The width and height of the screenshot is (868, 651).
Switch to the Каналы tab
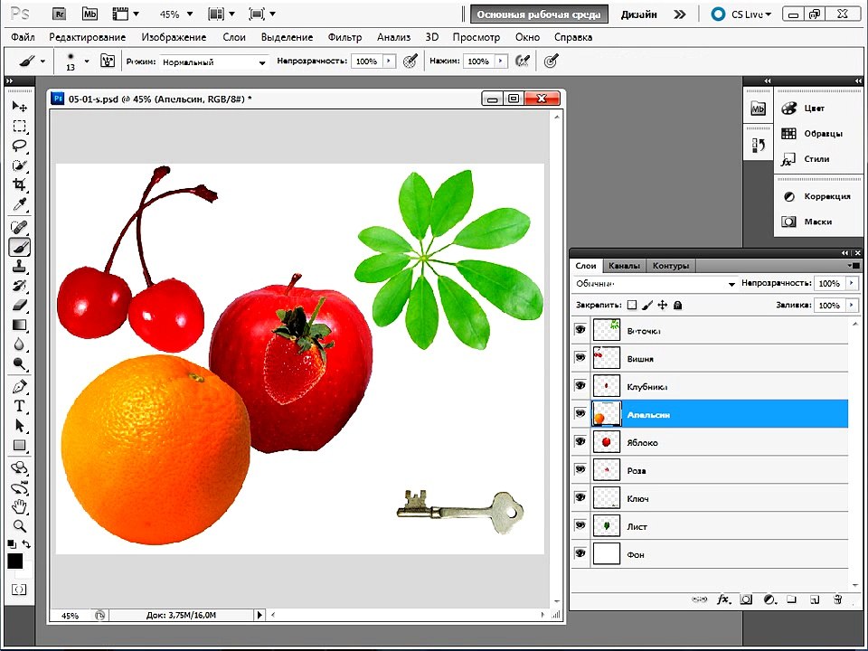click(624, 266)
